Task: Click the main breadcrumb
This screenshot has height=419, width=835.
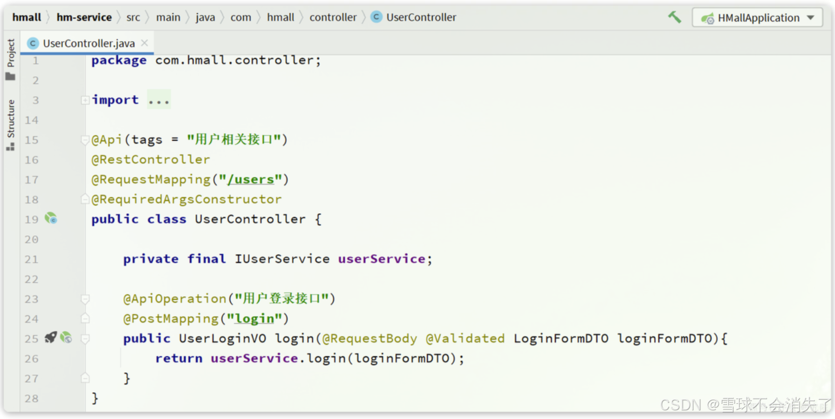Action: point(168,17)
